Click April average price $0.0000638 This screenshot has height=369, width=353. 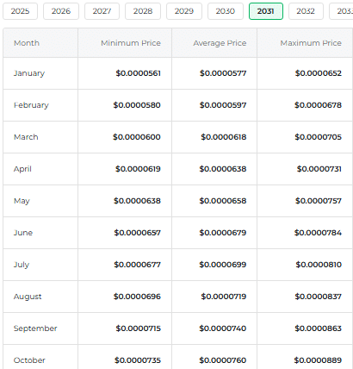(223, 169)
